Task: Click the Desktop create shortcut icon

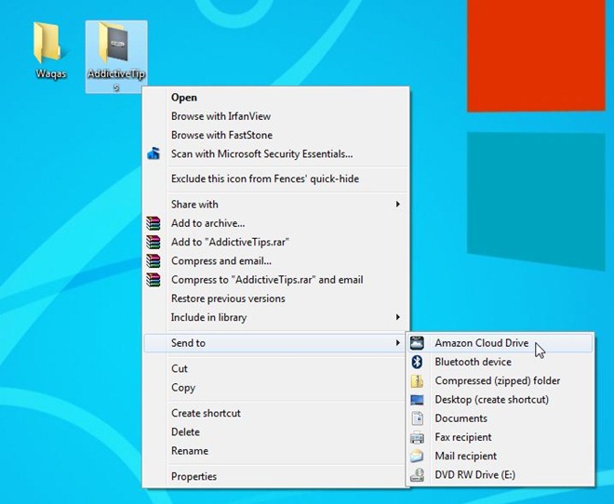Action: [417, 400]
